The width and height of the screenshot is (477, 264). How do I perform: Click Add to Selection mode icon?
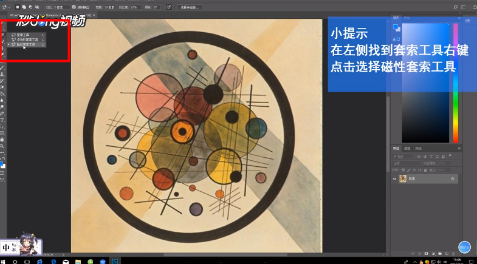(24, 7)
